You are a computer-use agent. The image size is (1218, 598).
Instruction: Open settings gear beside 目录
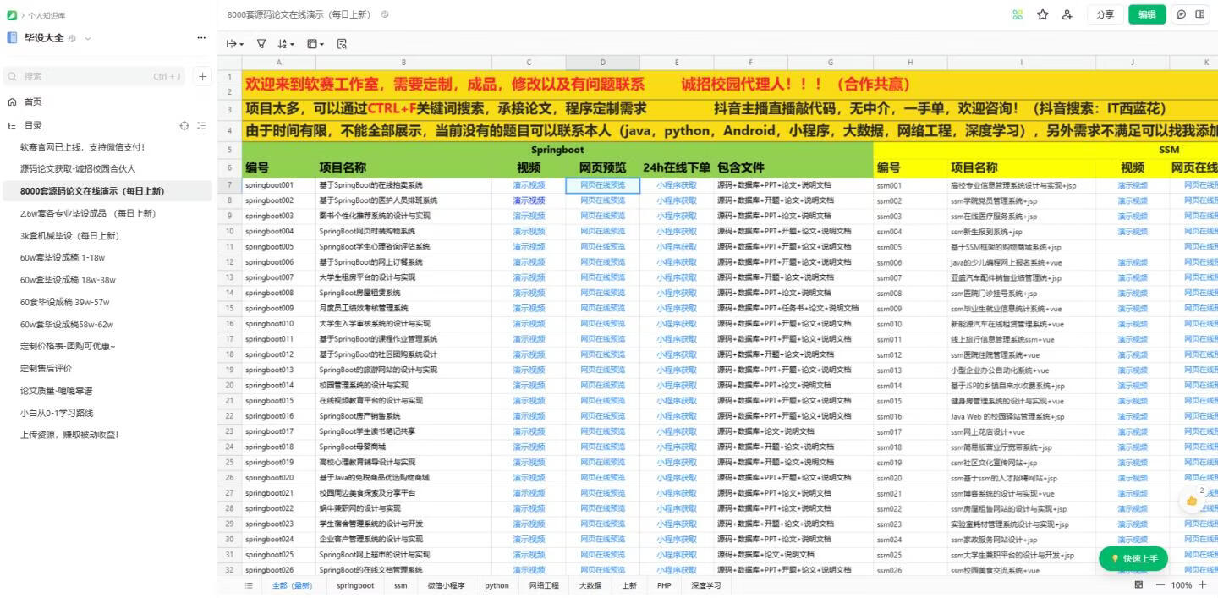coord(184,125)
